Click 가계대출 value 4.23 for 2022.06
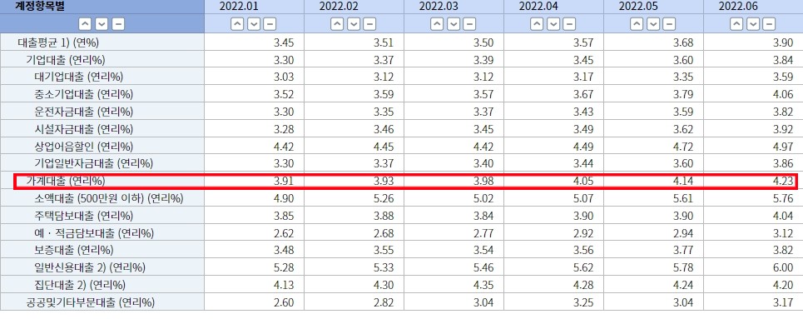Image resolution: width=803 pixels, height=319 pixels. (x=784, y=181)
